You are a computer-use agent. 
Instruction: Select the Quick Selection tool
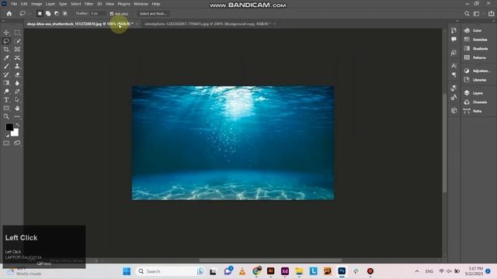(17, 41)
